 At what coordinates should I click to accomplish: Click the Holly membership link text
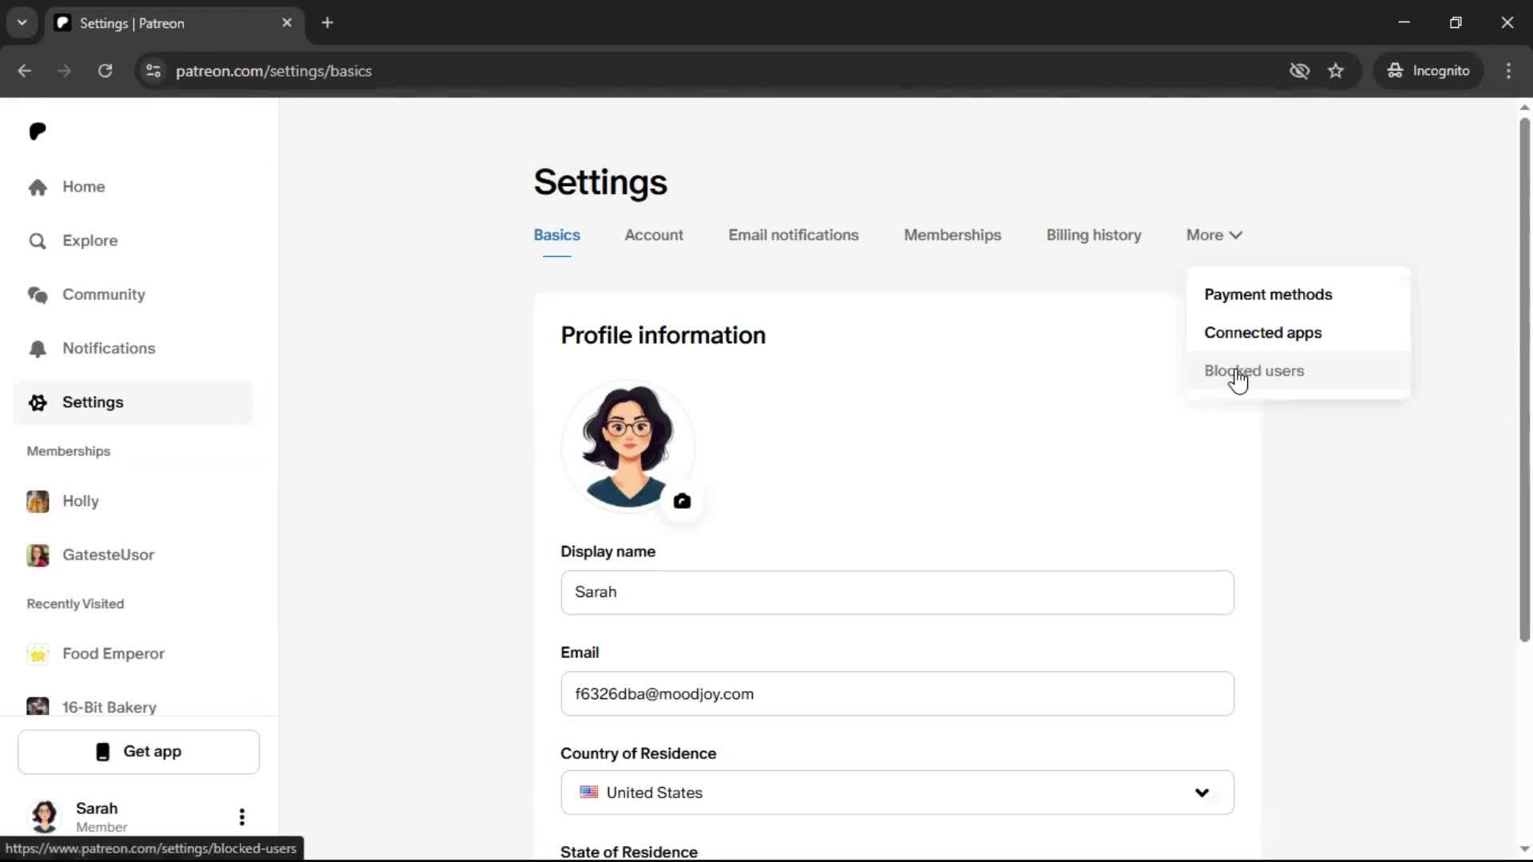pos(81,501)
